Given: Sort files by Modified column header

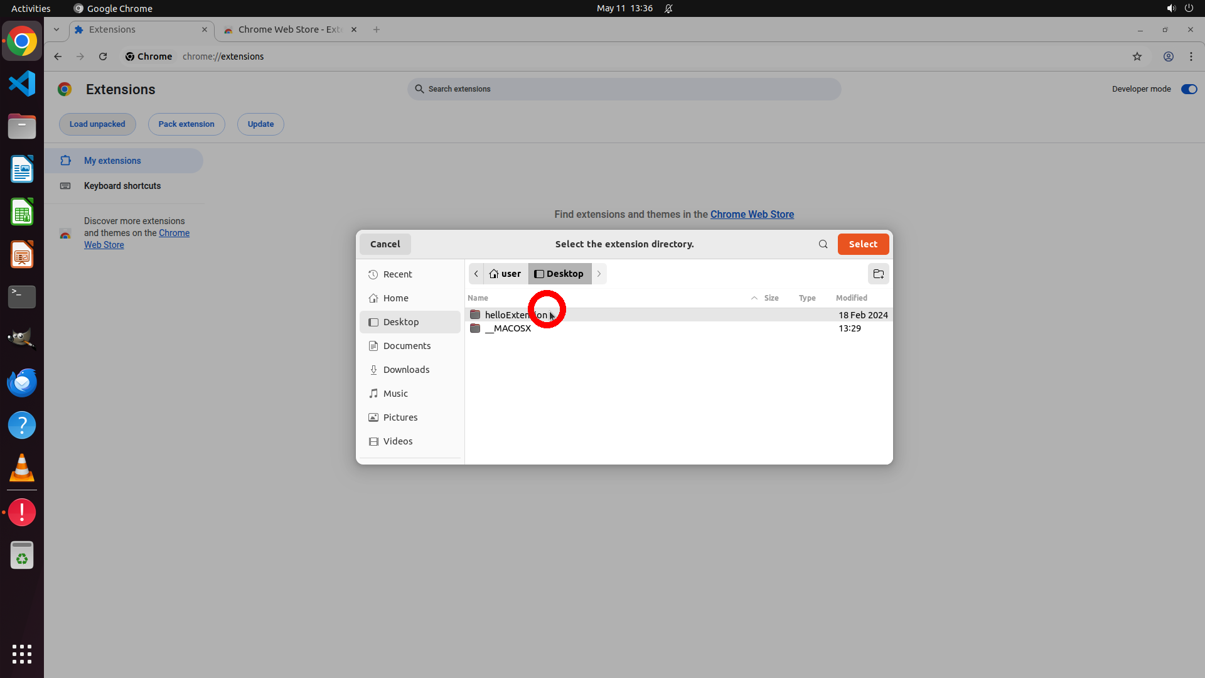Looking at the screenshot, I should (851, 298).
